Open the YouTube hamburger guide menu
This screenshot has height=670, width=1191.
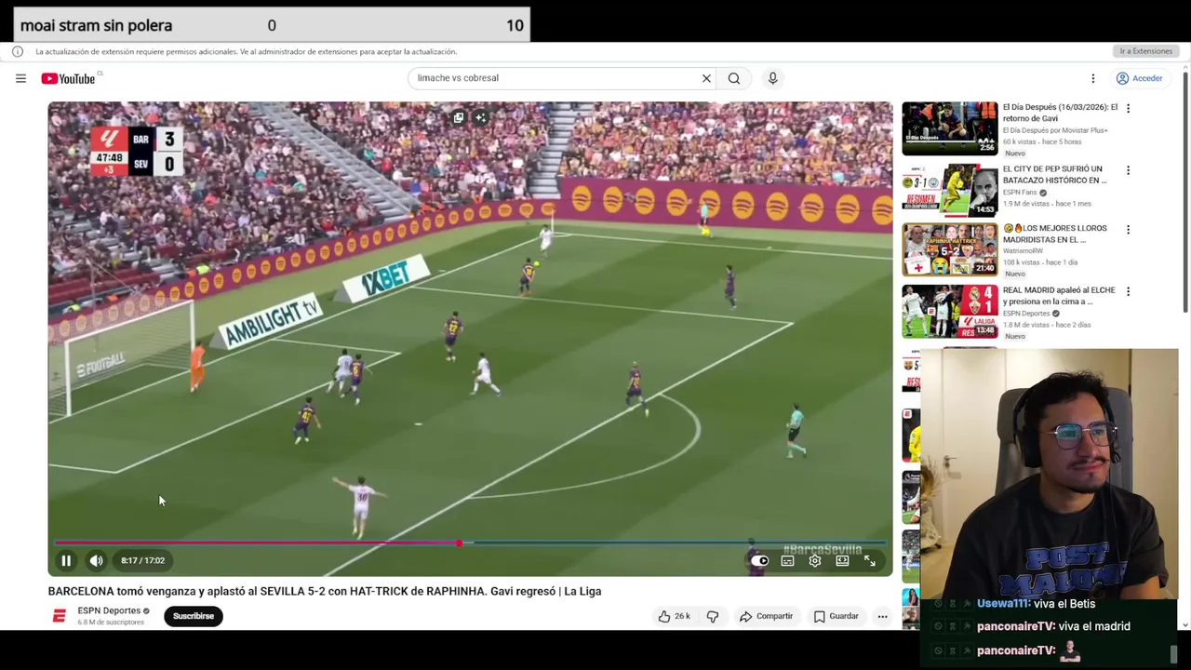point(20,78)
